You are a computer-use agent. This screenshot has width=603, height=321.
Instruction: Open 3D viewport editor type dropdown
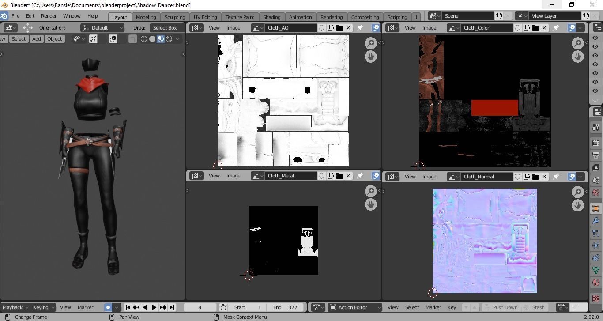point(10,28)
